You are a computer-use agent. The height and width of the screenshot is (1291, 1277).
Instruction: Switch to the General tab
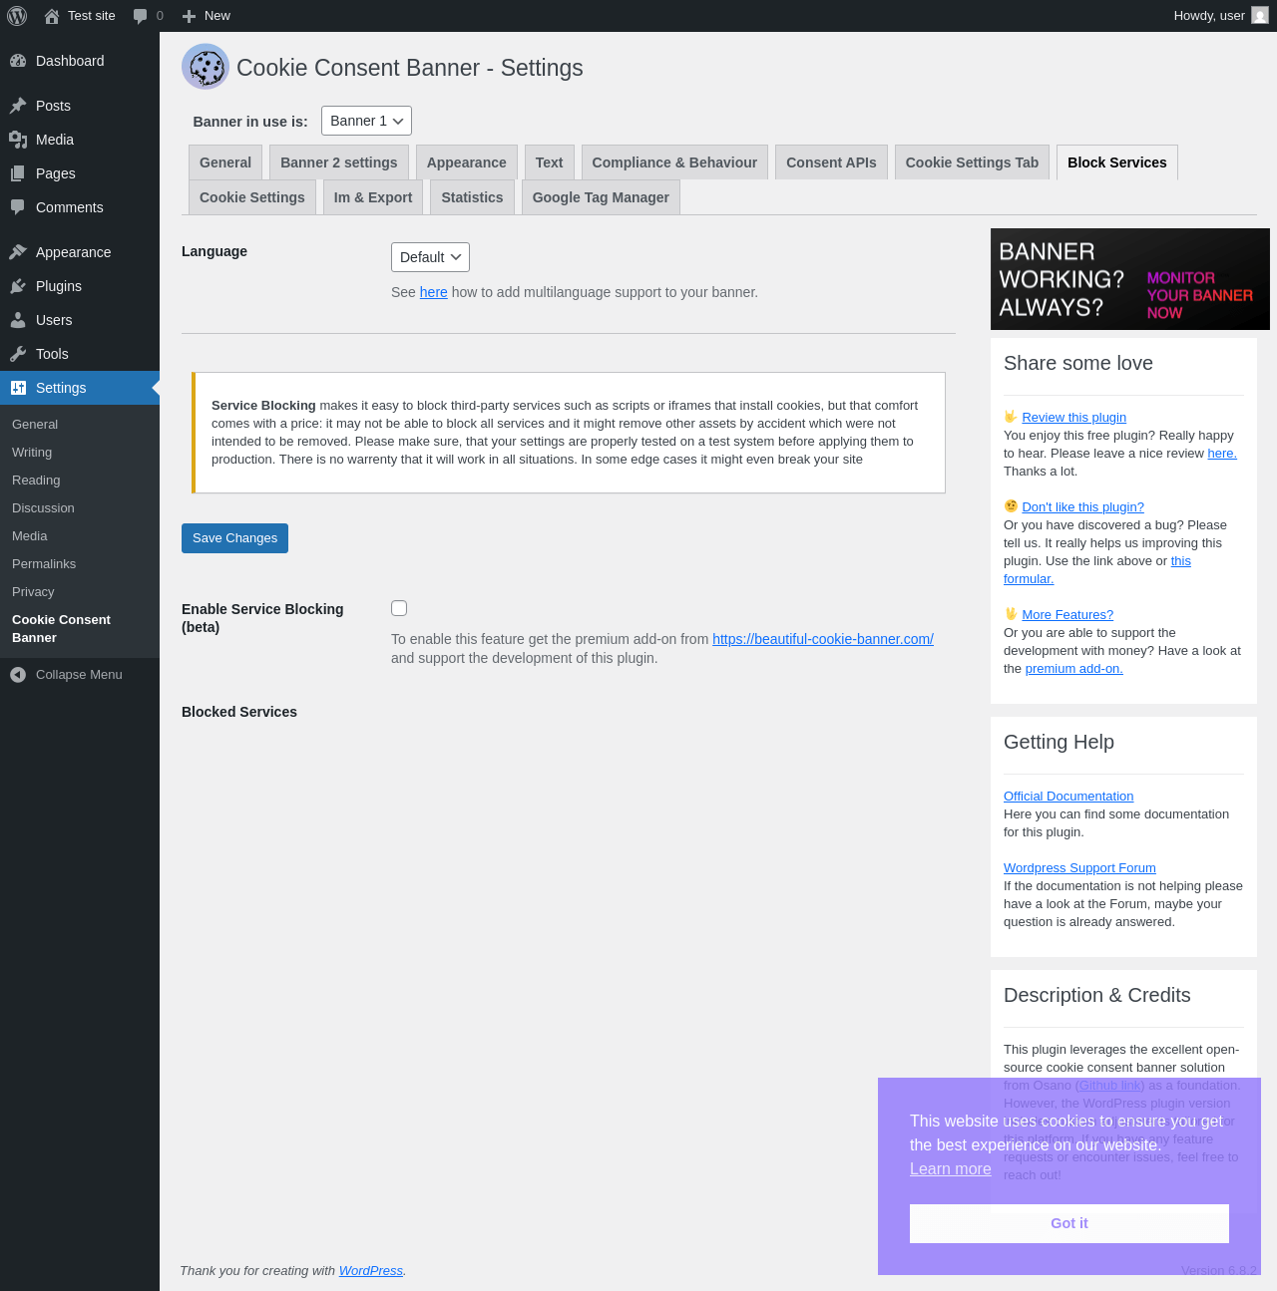[225, 162]
